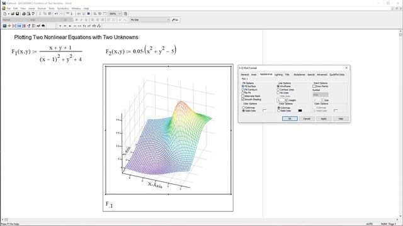This screenshot has height=226, width=403.
Task: Click the Open file folder icon
Action: [x=13, y=14]
